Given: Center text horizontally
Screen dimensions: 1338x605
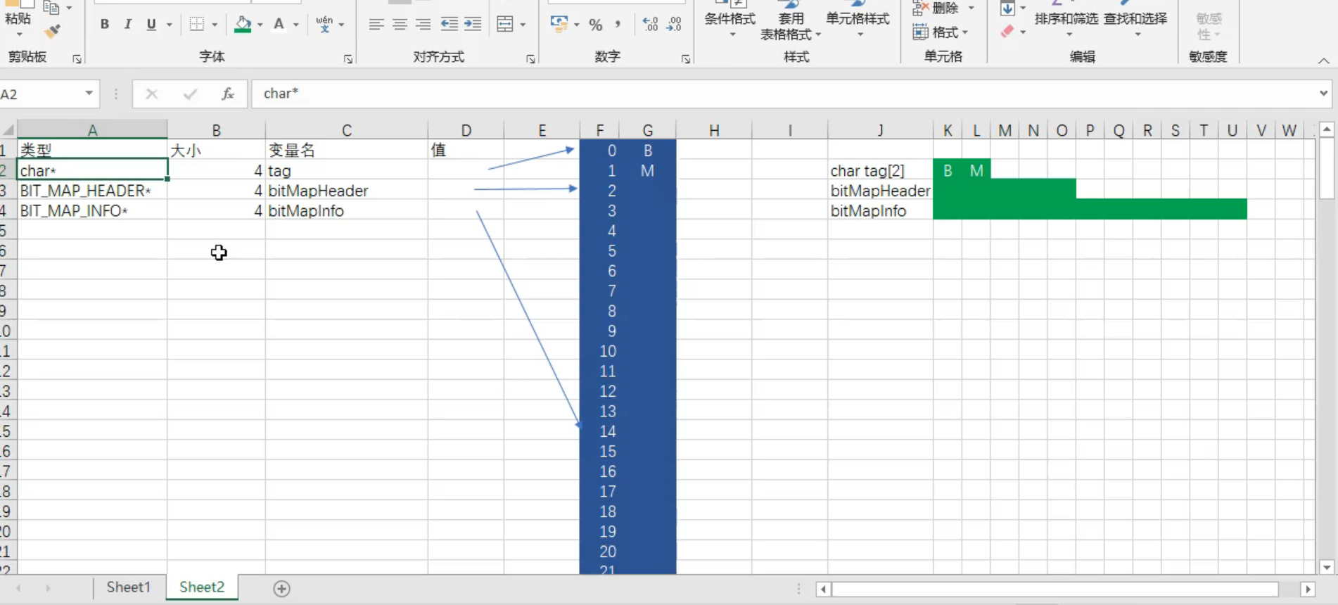Looking at the screenshot, I should tap(400, 25).
